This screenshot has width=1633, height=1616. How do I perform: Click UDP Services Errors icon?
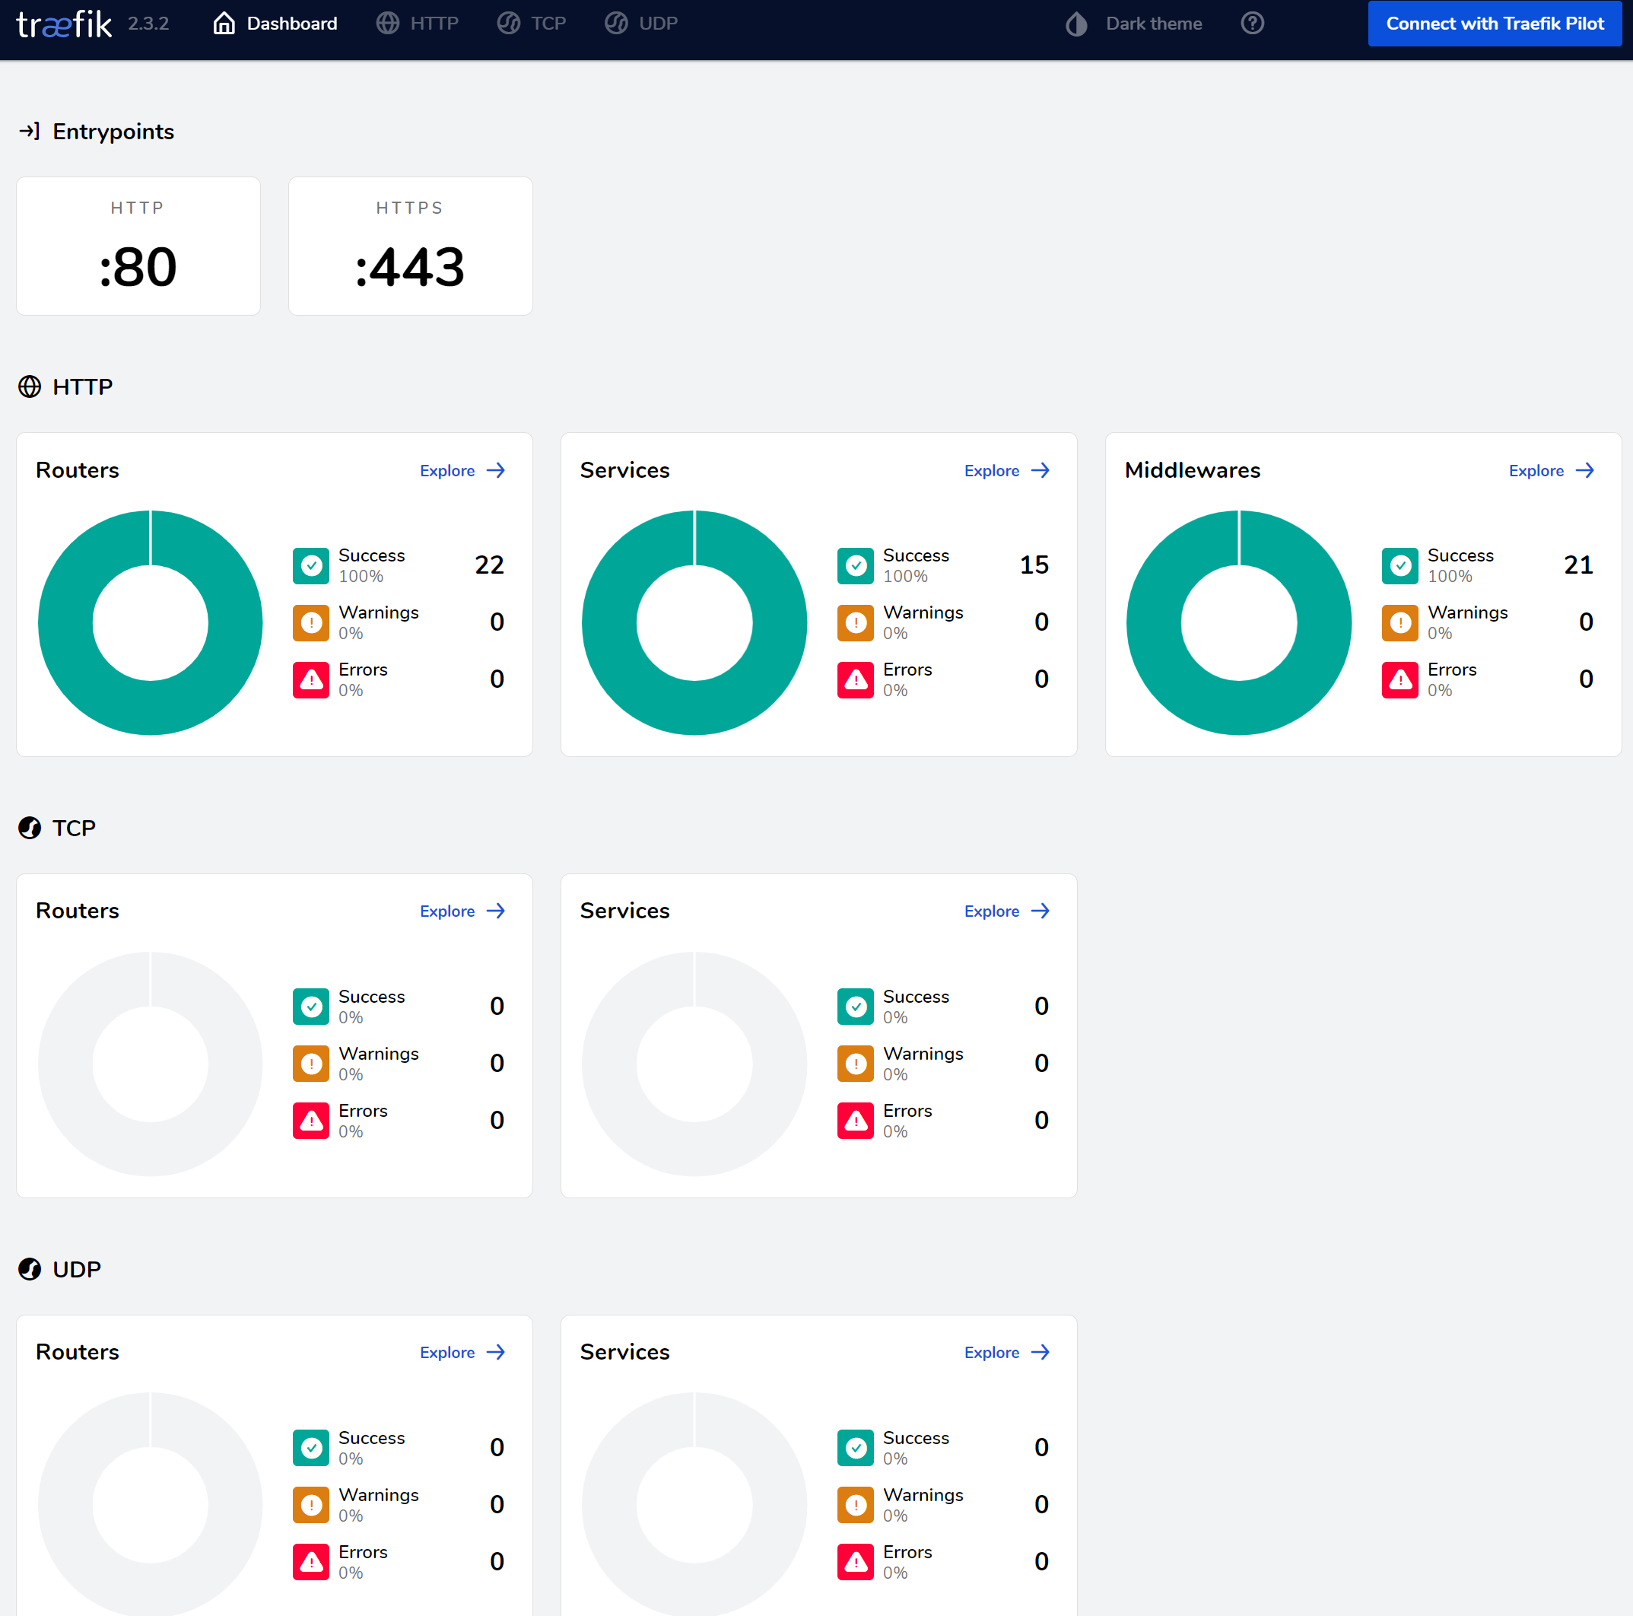pos(856,1563)
